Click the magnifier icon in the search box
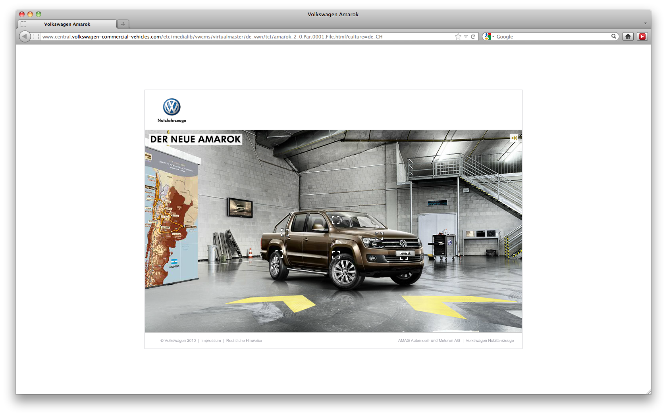The height and width of the screenshot is (416, 667). point(614,36)
